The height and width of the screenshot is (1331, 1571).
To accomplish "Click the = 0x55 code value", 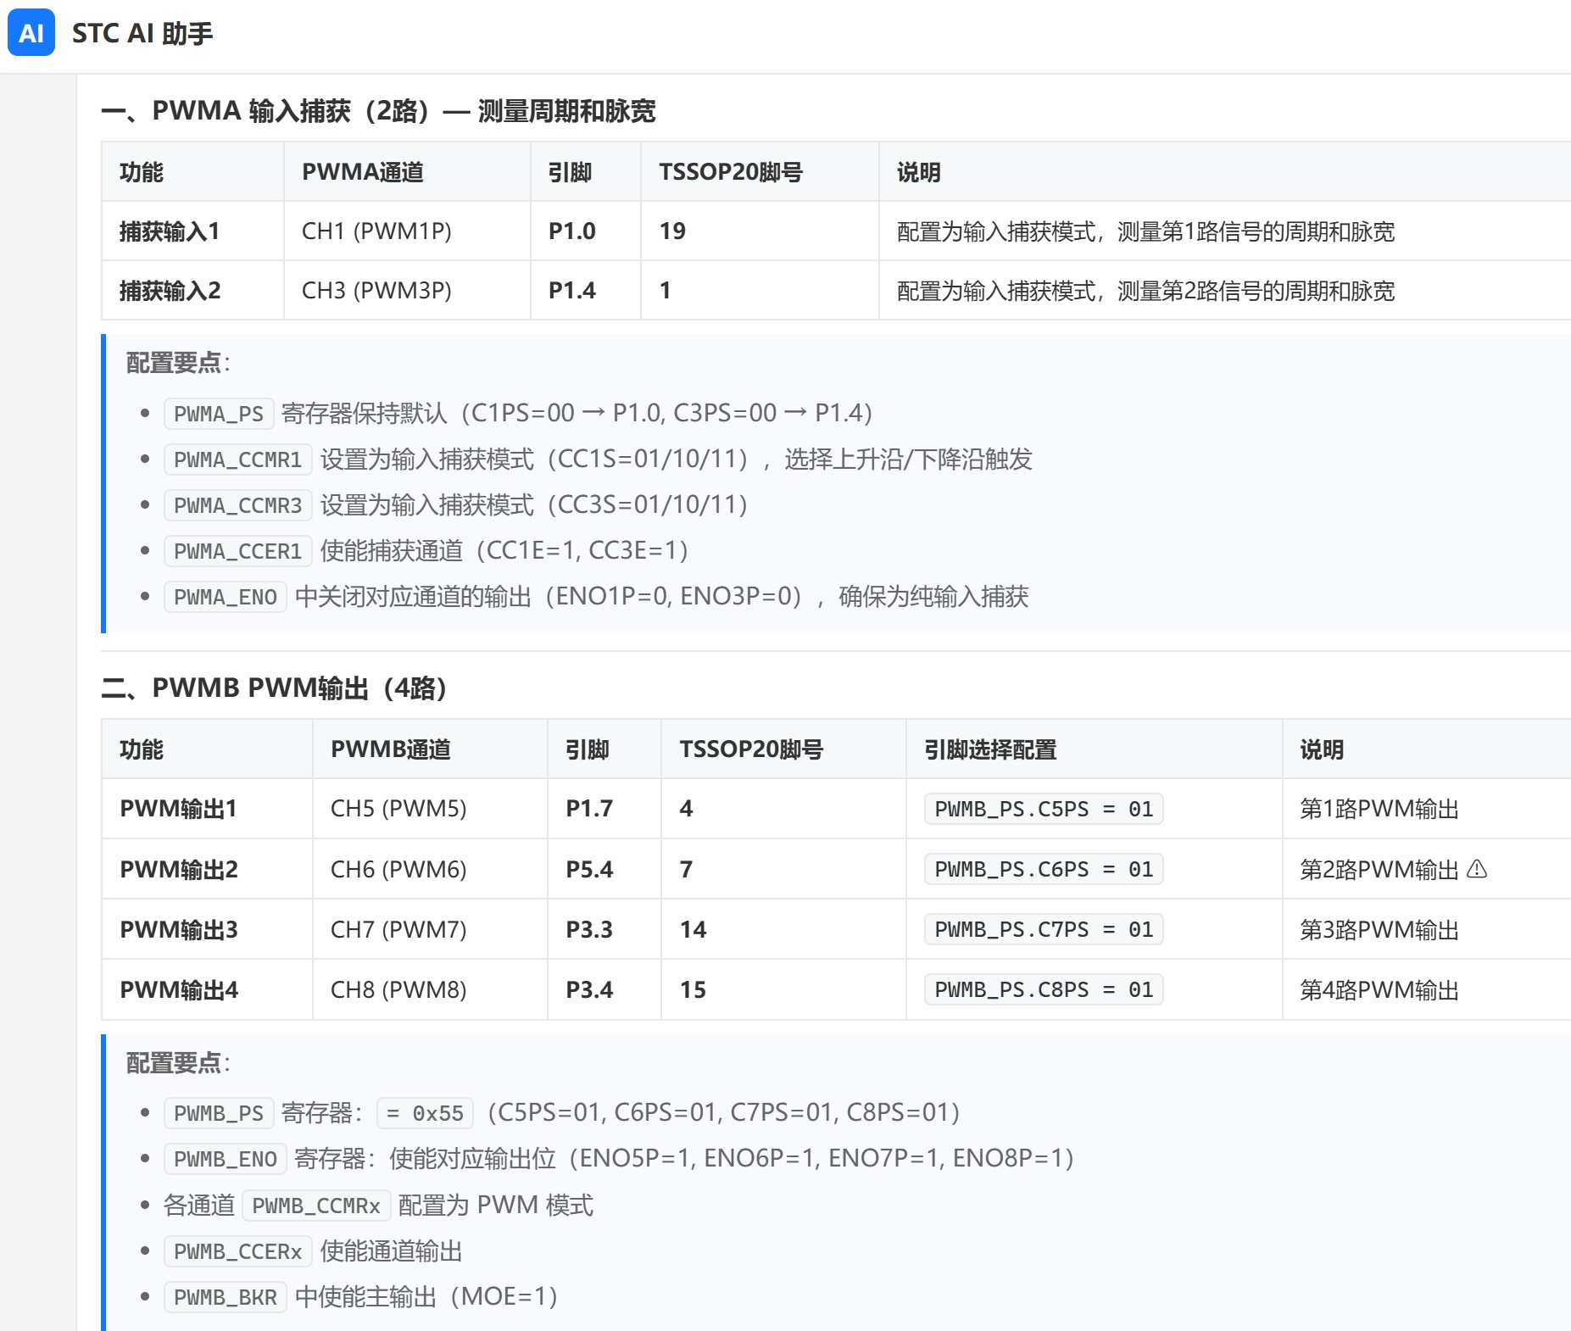I will 425,1113.
